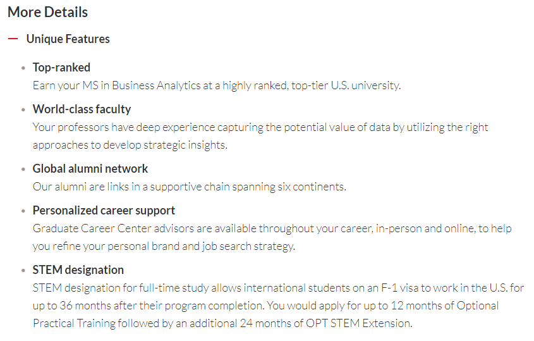The height and width of the screenshot is (341, 534).
Task: Click the More Details heading
Action: pos(47,12)
